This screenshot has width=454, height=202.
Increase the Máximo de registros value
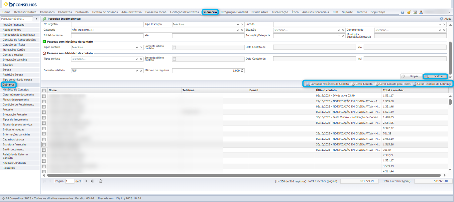pyautogui.click(x=242, y=70)
